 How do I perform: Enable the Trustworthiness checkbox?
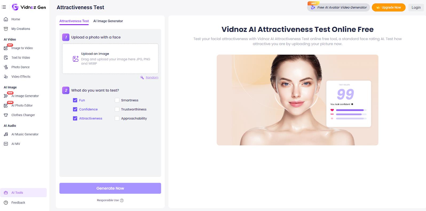[117, 109]
